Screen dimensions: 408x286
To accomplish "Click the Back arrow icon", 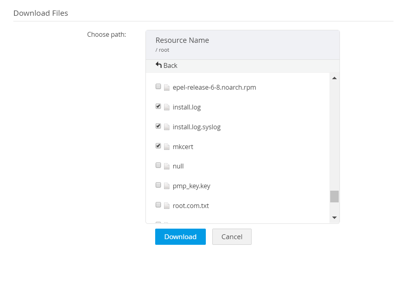I will point(158,65).
